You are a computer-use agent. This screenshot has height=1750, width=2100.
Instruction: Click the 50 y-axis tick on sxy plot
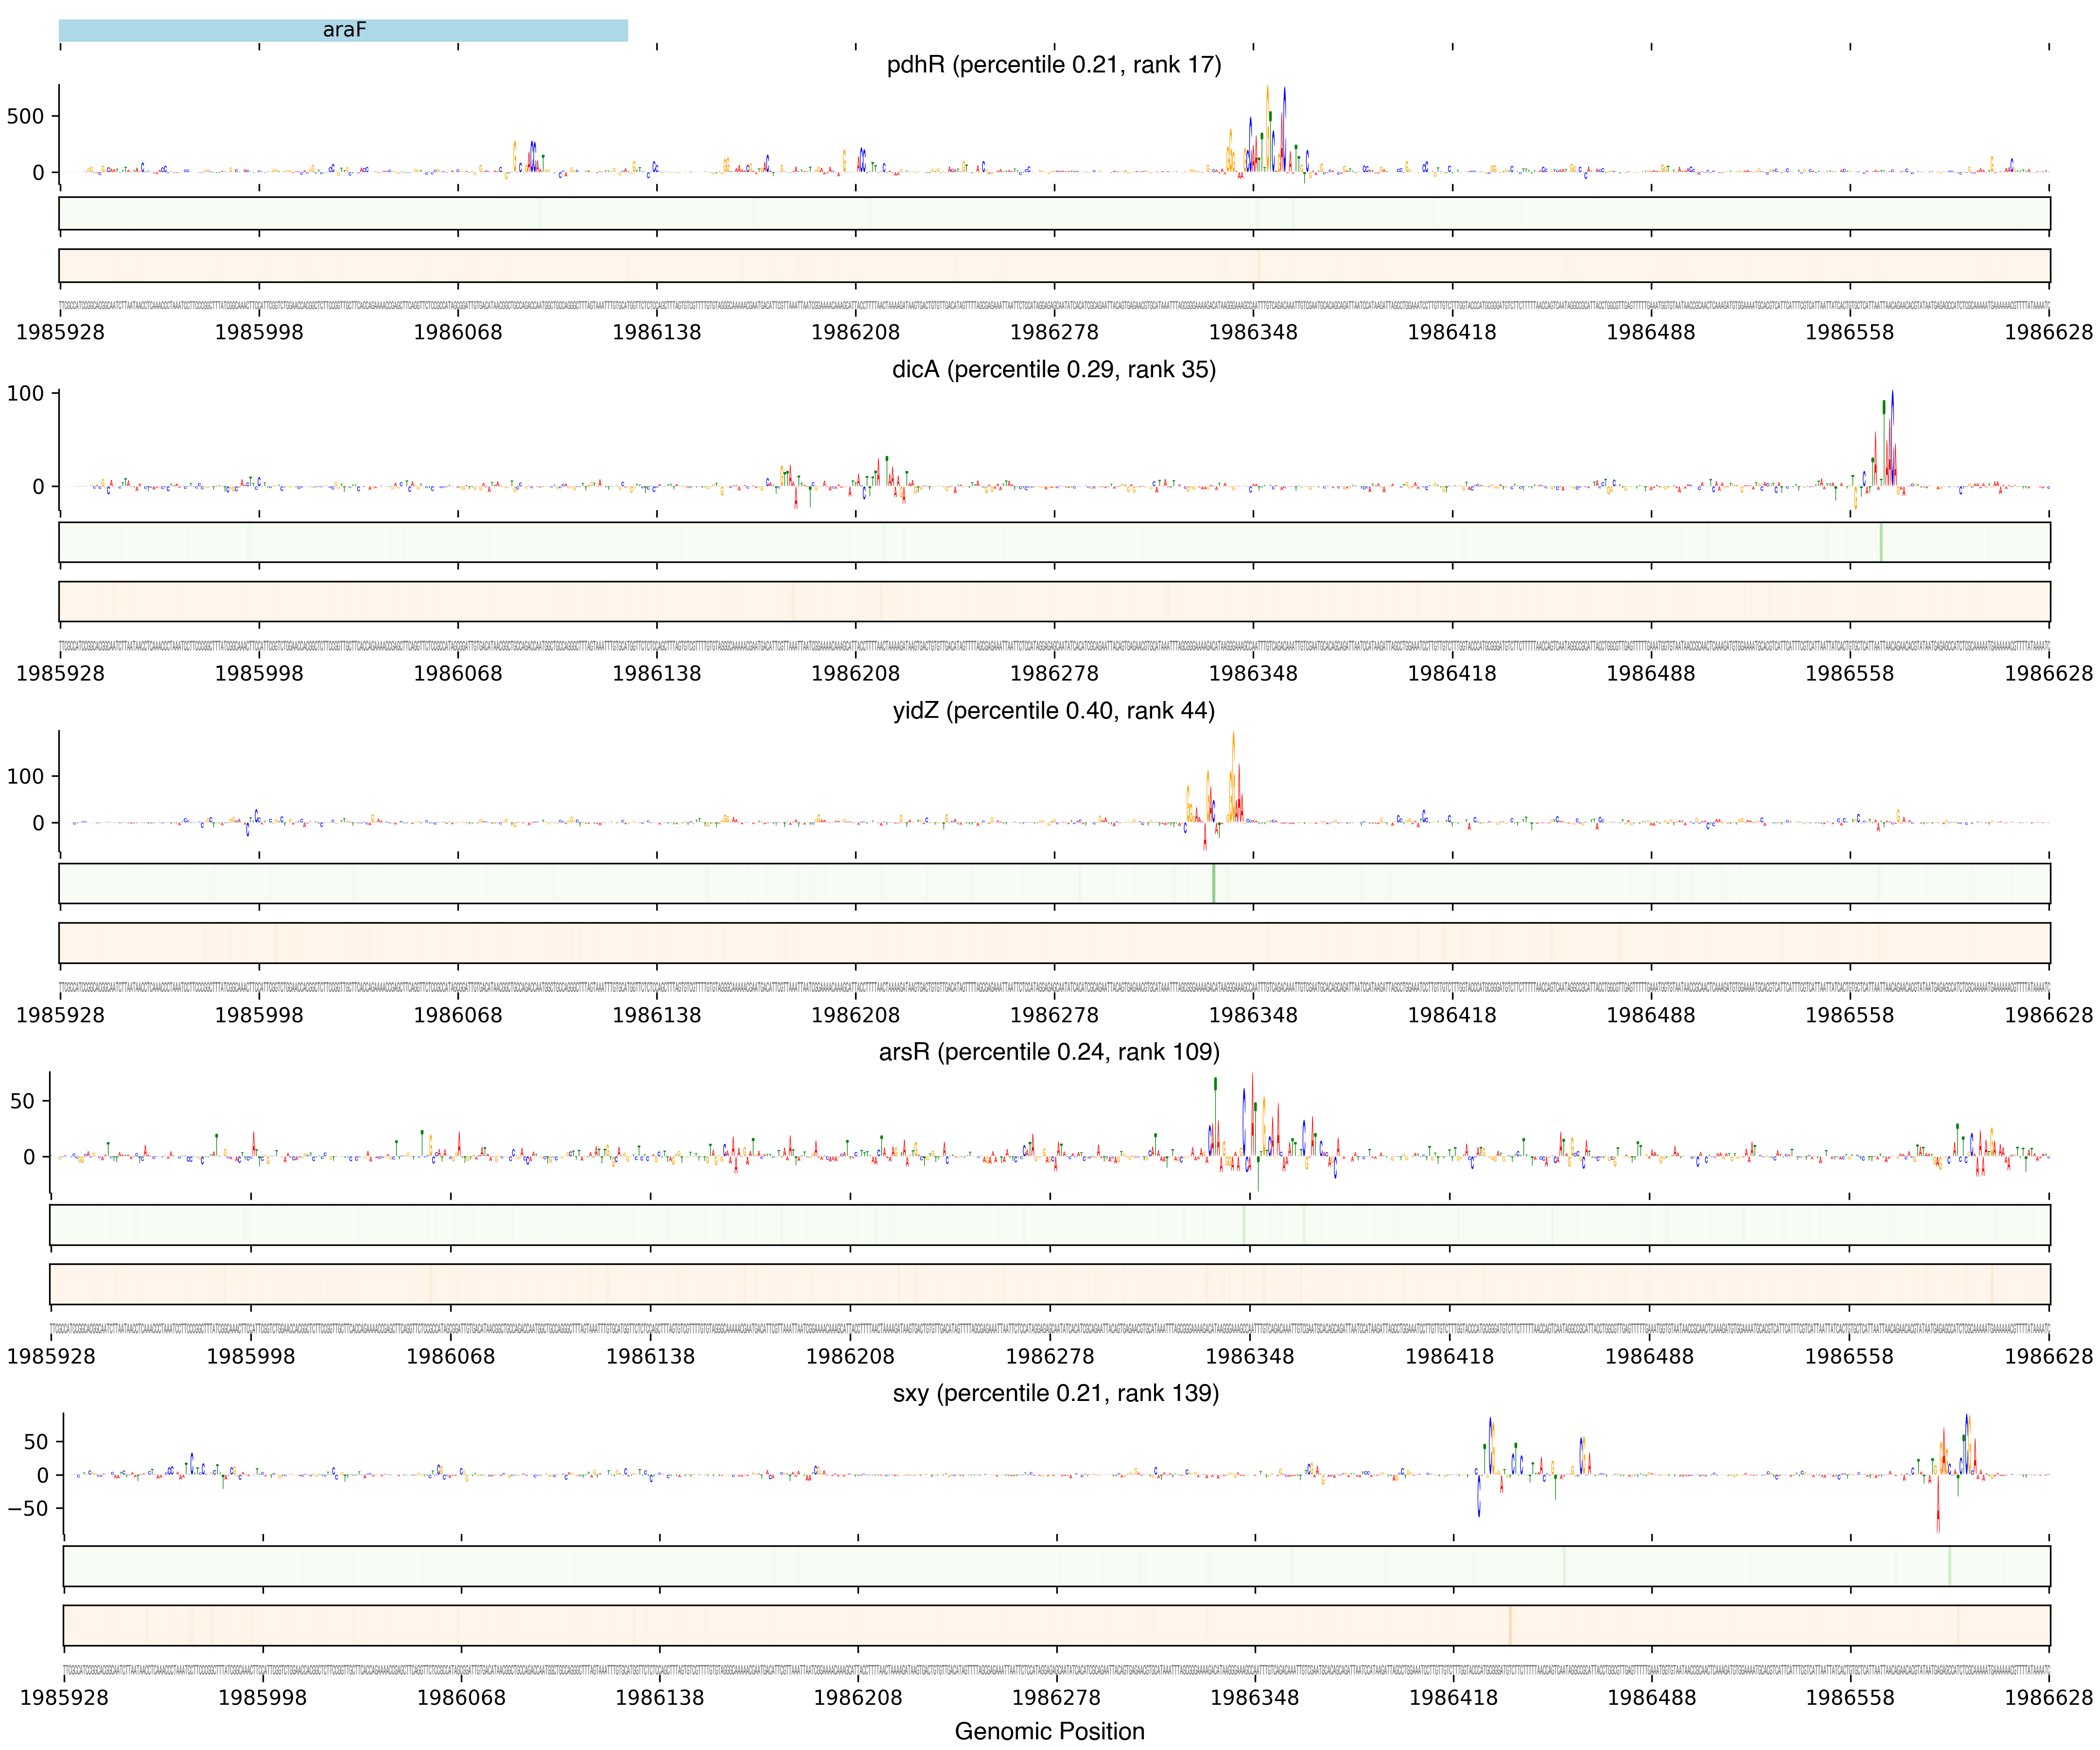coord(36,1442)
